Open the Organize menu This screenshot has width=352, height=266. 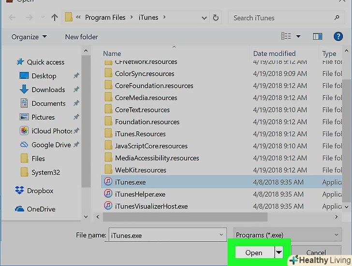29,37
